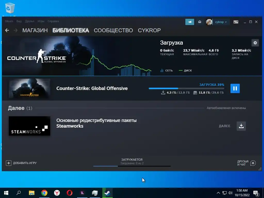Click the cykrop profile avatar

click(209, 22)
